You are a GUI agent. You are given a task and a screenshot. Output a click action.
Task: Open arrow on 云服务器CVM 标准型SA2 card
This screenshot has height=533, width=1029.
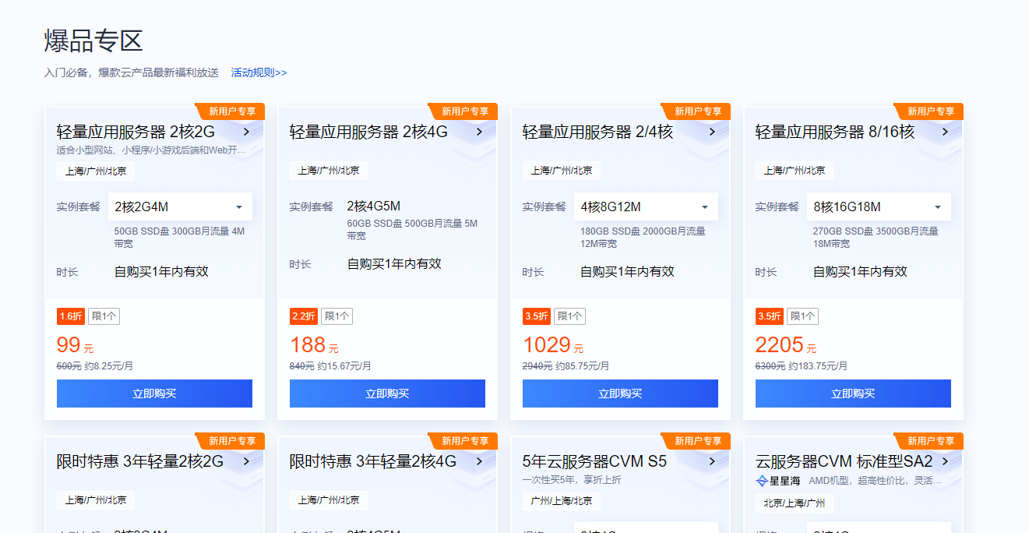tap(944, 461)
